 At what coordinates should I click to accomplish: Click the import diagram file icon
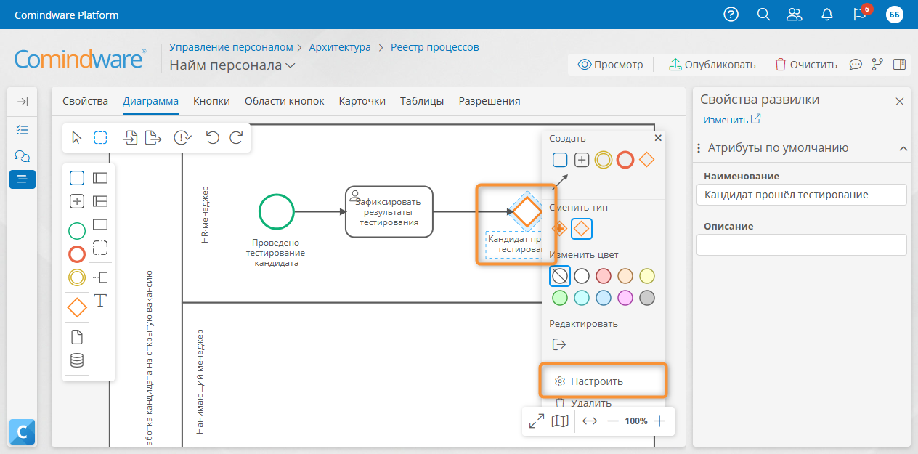coord(130,138)
